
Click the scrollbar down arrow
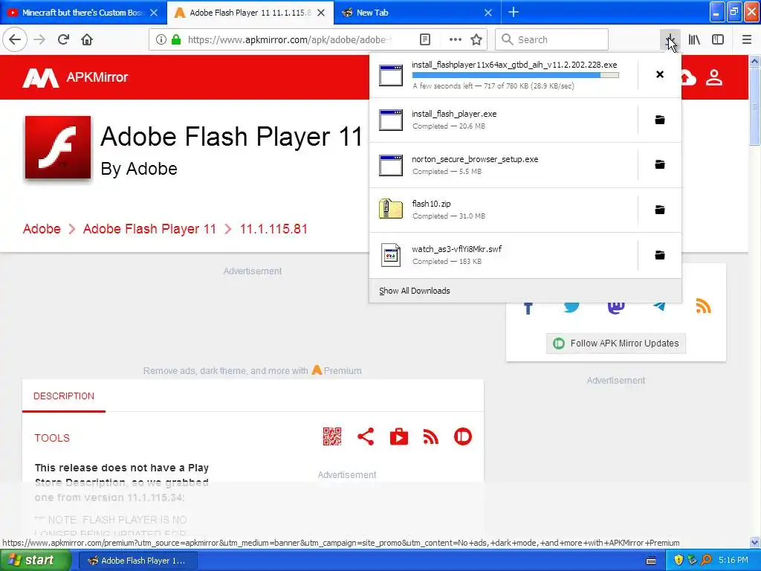754,542
